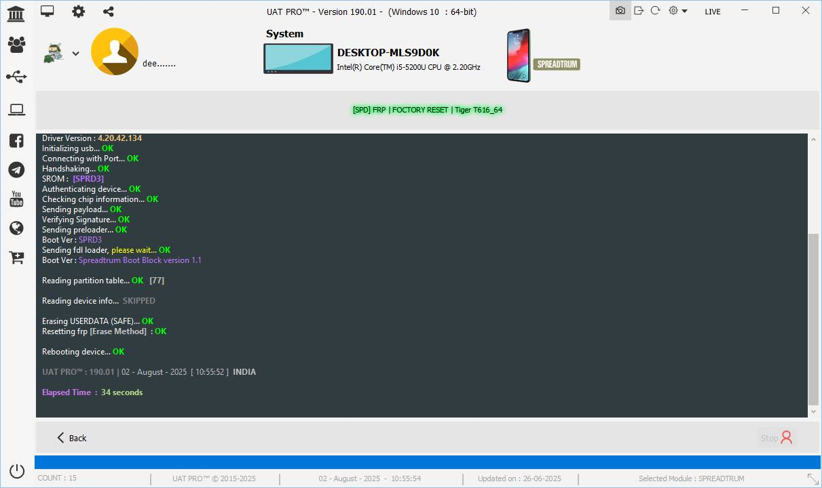Click the bank building icon in sidebar
Screen dimensions: 822x488
pyautogui.click(x=16, y=13)
